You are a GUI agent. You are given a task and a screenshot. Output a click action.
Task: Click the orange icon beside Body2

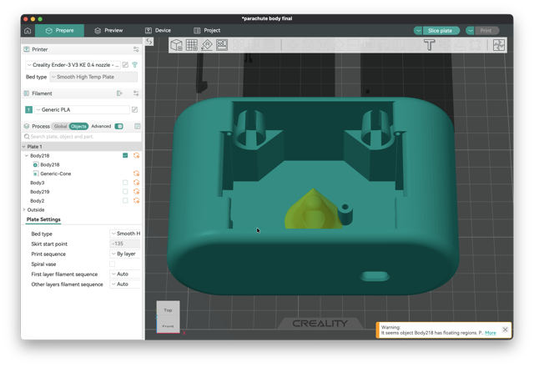(x=136, y=201)
